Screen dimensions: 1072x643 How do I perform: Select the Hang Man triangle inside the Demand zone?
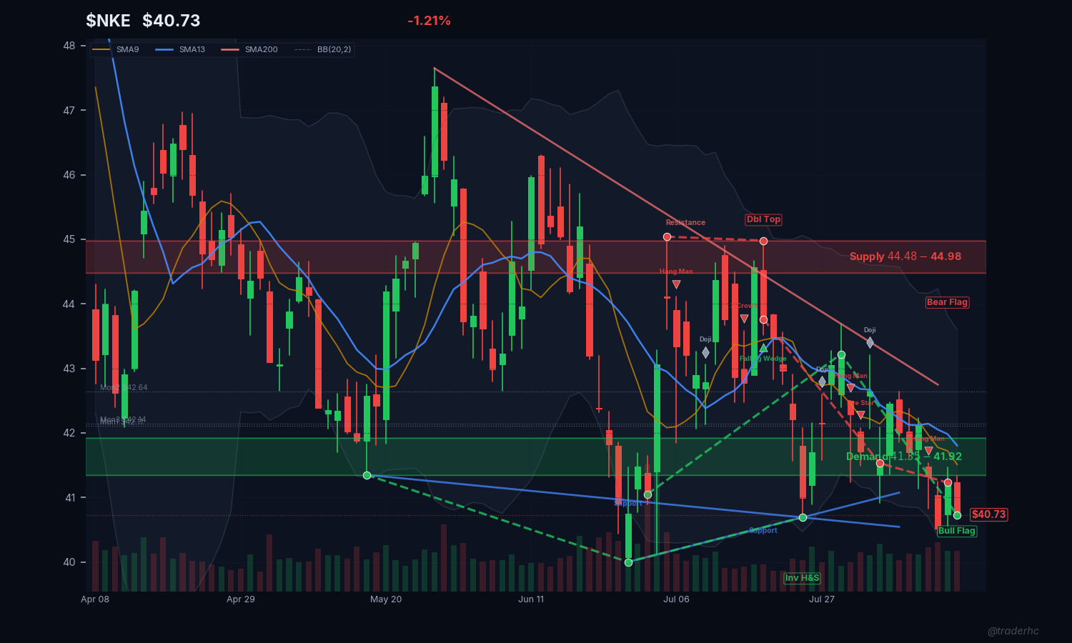tap(928, 451)
